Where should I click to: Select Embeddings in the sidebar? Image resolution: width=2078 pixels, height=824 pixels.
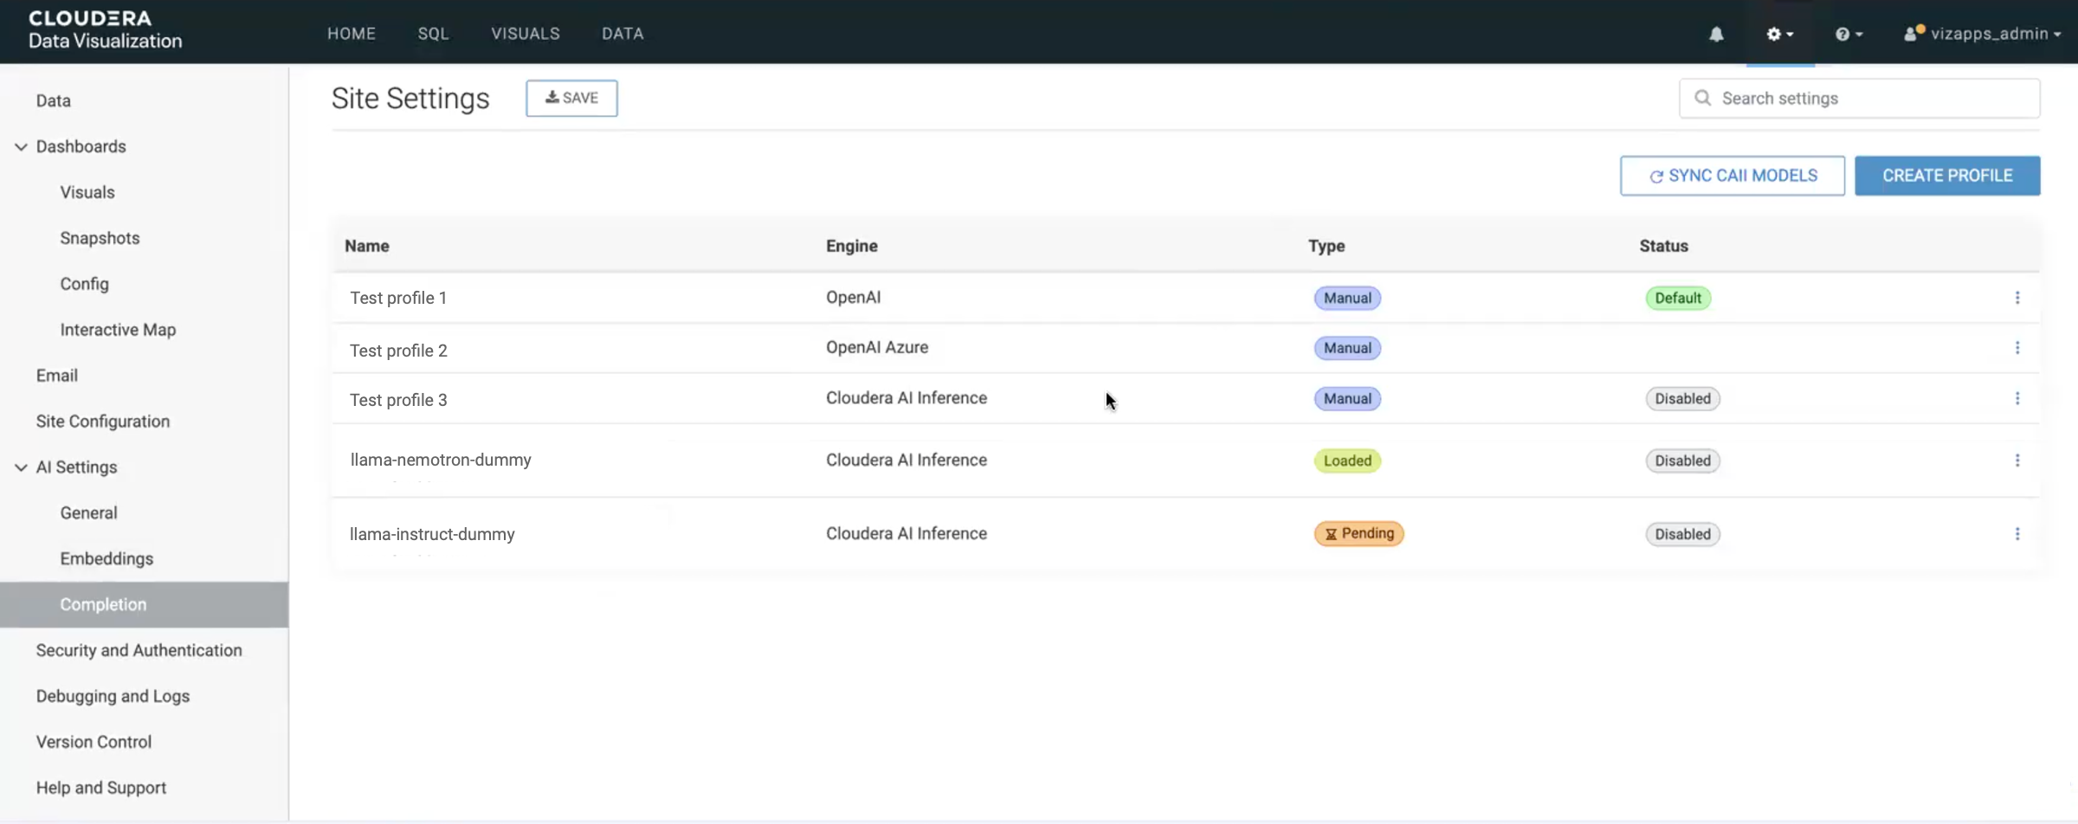106,559
